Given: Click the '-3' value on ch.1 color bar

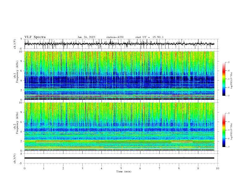Looking at the screenshot, I should coord(228,62).
